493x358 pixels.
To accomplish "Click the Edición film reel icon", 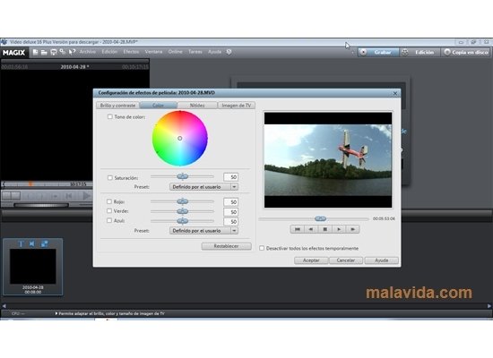I will (405, 52).
